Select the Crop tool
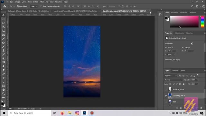Image resolution: width=206 pixels, height=116 pixels. click(4, 31)
